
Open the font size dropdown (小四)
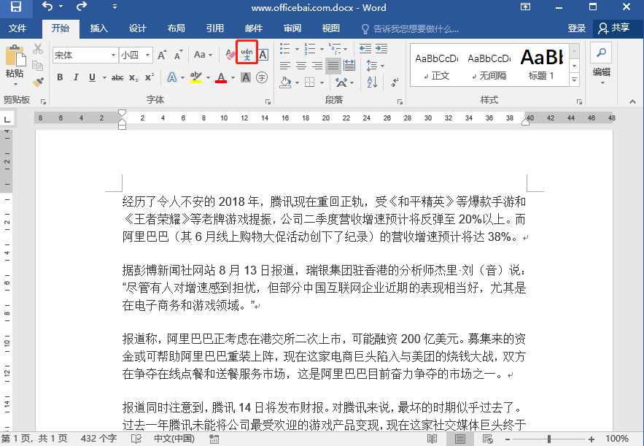[147, 55]
